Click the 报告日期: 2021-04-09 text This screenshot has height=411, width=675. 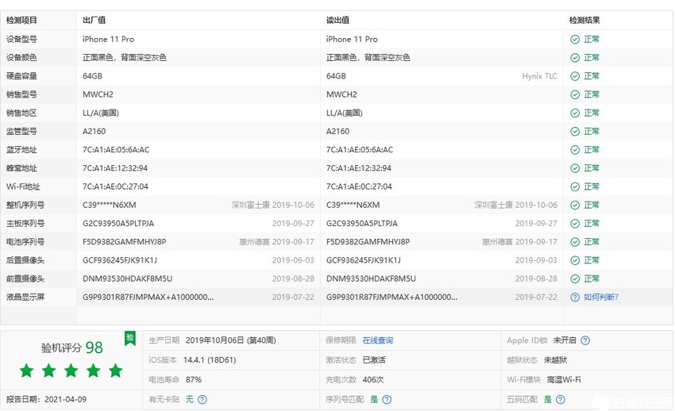pyautogui.click(x=47, y=399)
